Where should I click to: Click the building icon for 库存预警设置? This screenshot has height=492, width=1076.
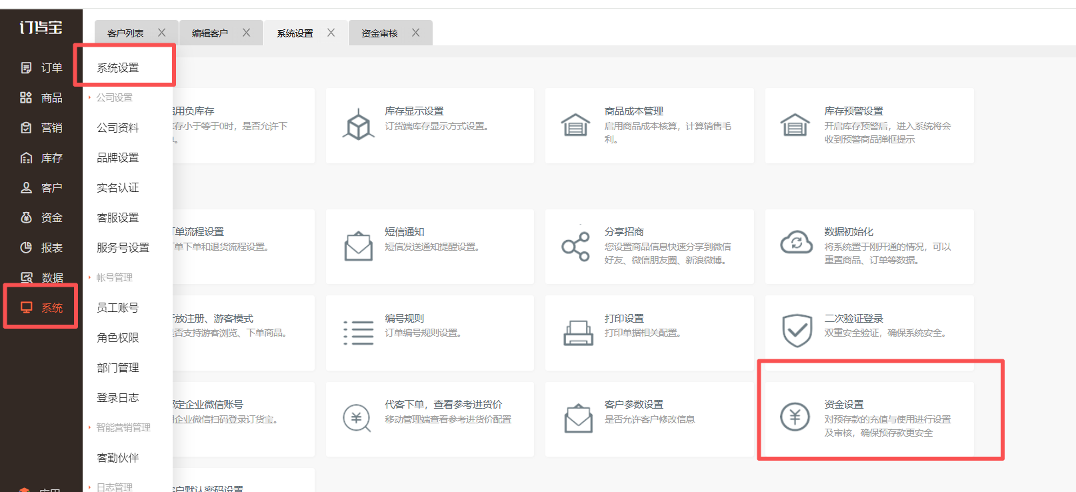(x=795, y=125)
